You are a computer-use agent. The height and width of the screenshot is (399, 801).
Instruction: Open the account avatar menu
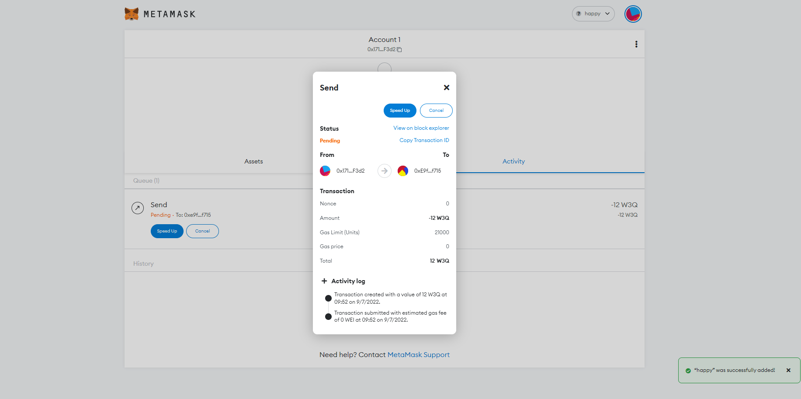click(633, 14)
